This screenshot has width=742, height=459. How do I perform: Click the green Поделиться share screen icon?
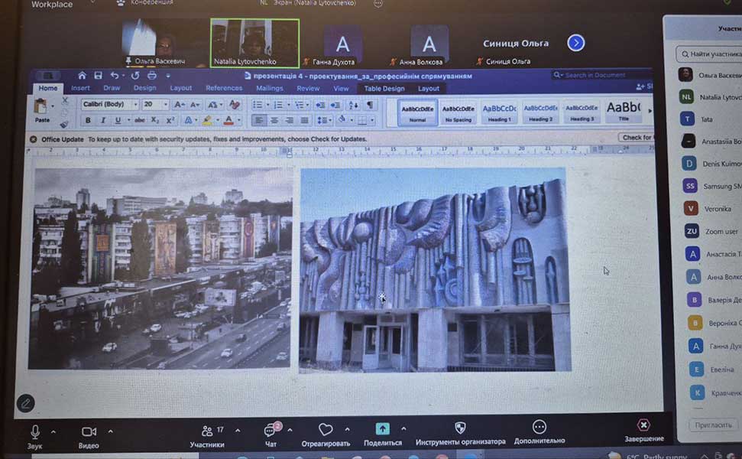[x=383, y=430]
